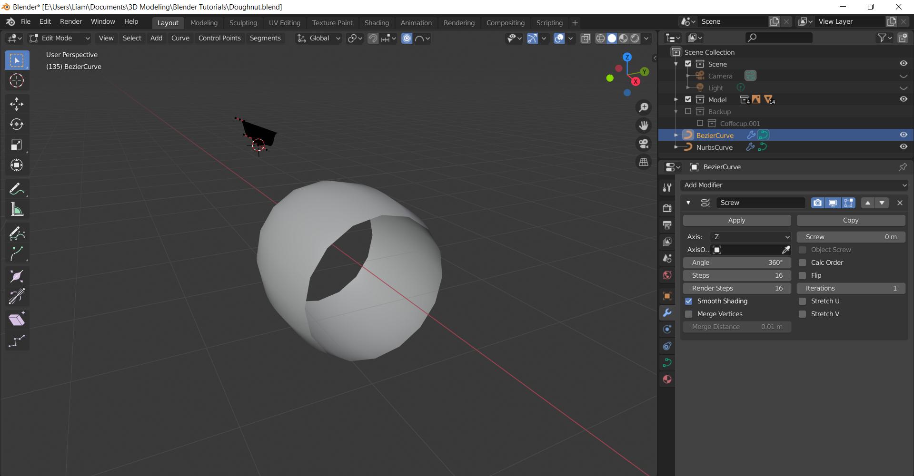
Task: Open the Screw Axis Z dropdown
Action: pos(751,237)
